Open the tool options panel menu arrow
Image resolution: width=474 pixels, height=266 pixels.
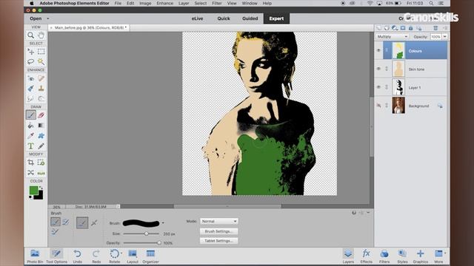click(x=368, y=213)
